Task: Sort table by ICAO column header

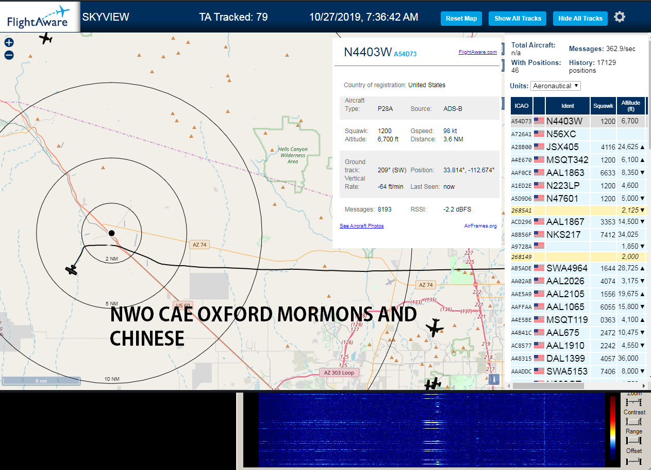Action: pos(522,106)
